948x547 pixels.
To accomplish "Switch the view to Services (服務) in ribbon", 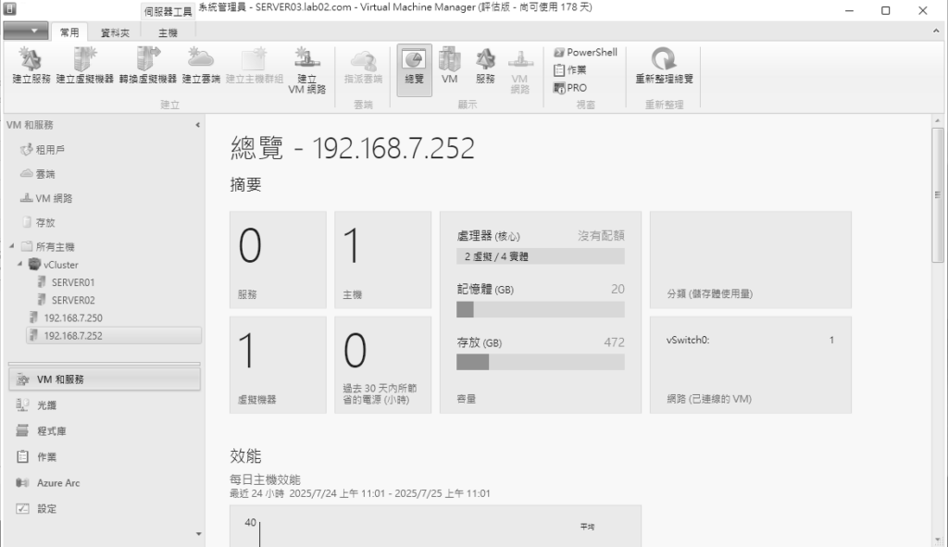I will (x=485, y=66).
